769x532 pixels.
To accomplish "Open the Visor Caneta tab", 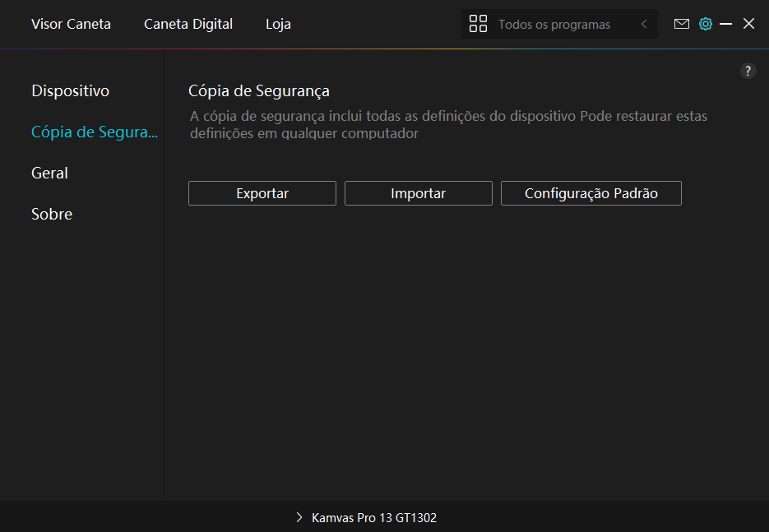I will tap(71, 24).
